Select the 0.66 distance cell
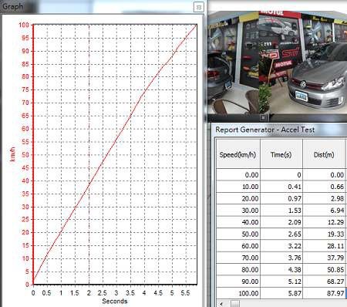Viewport: 347px width, 307px height. click(324, 187)
